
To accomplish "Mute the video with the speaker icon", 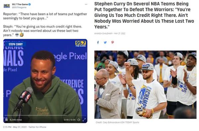I will click(79, 120).
